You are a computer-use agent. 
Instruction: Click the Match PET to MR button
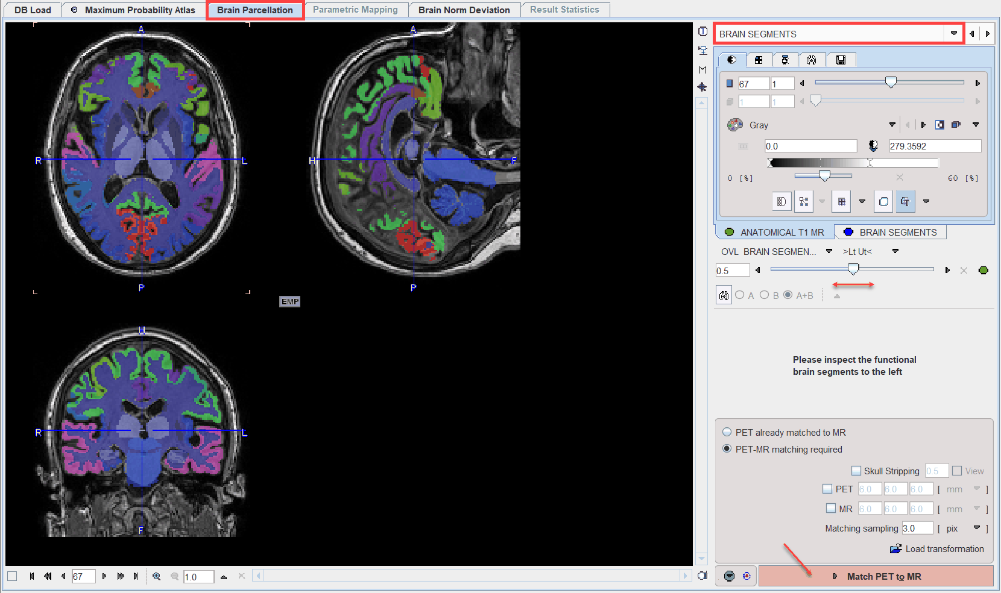[876, 576]
